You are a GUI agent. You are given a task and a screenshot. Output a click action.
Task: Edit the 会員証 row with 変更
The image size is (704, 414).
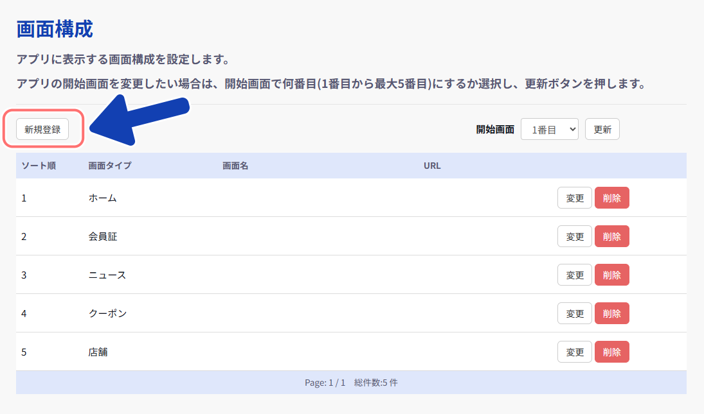click(x=574, y=236)
